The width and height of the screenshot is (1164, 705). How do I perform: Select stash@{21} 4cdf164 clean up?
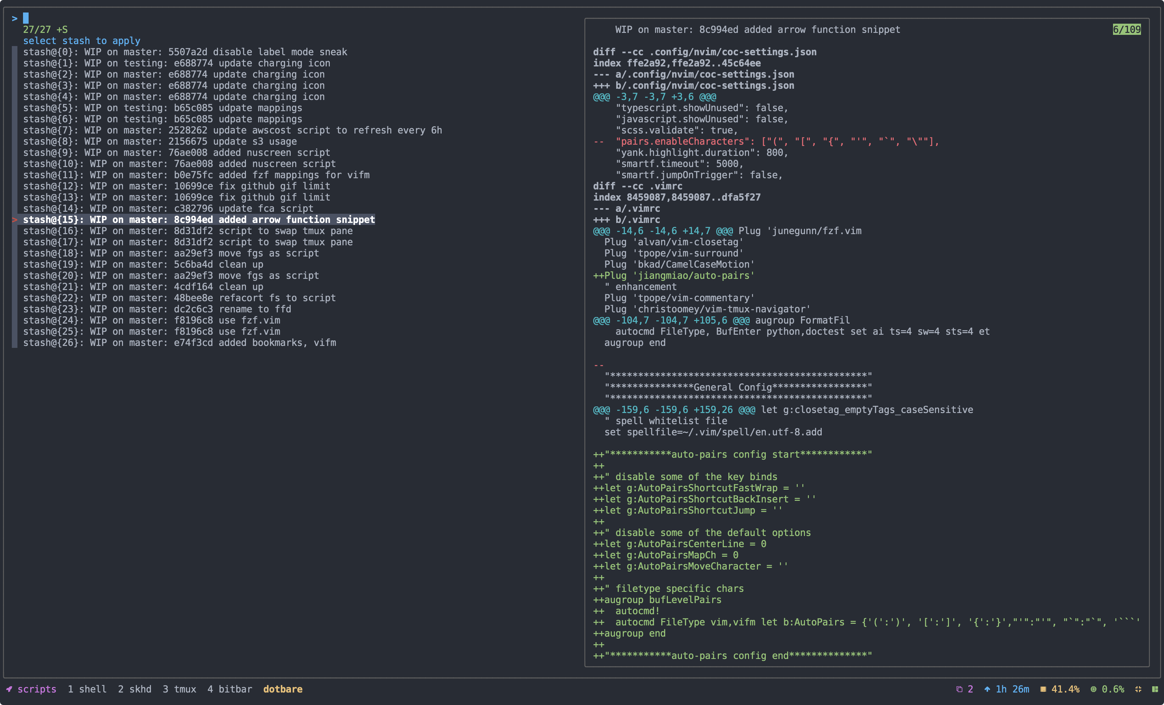point(143,287)
